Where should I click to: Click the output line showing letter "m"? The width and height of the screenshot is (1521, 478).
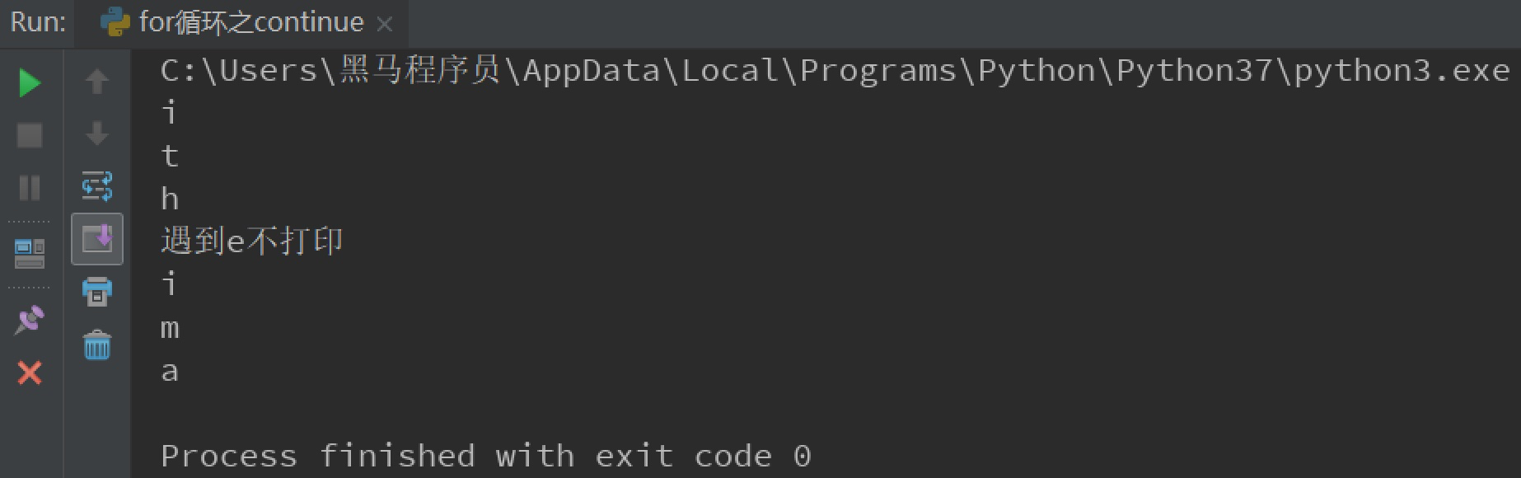(170, 328)
